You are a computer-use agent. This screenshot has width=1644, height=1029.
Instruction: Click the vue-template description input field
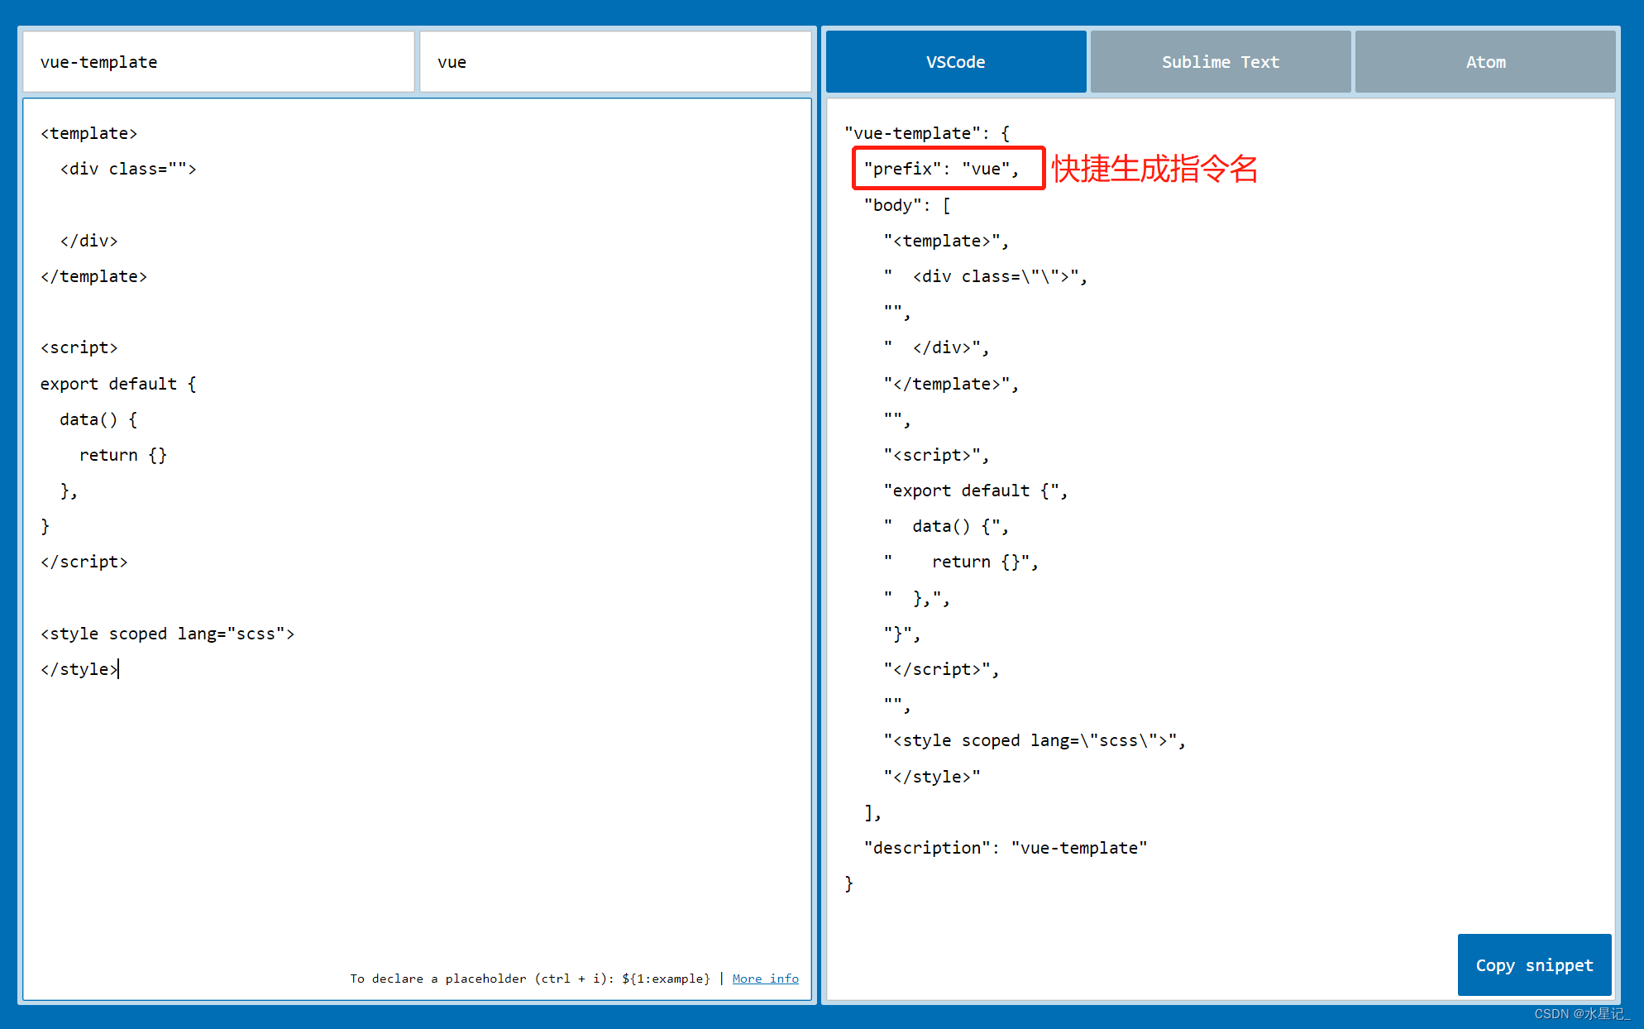217,61
